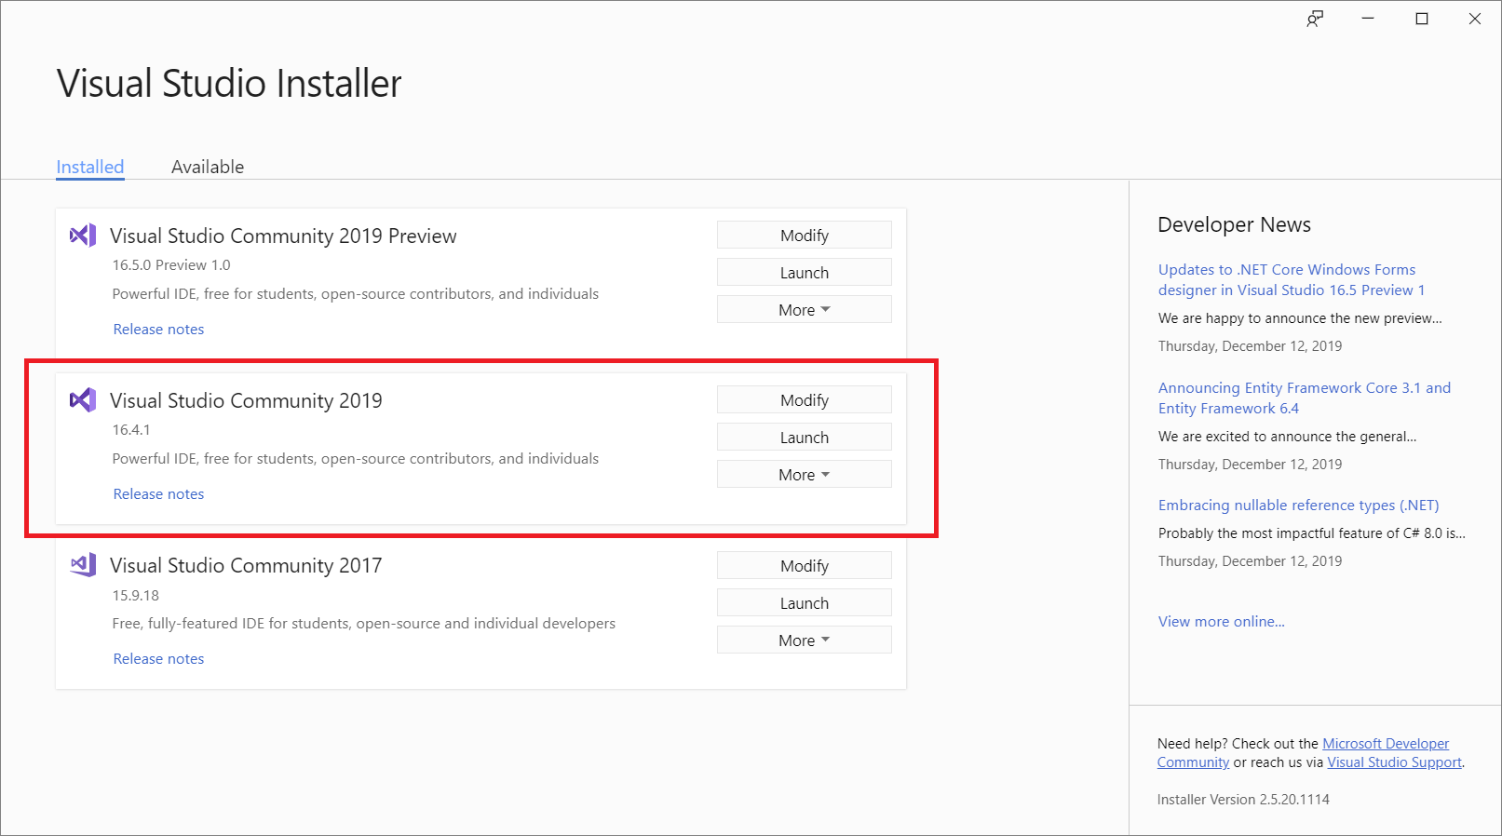Close the Visual Studio Installer window
Image resolution: width=1502 pixels, height=836 pixels.
tap(1475, 19)
